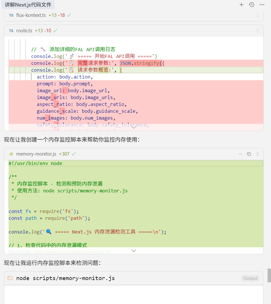
Task: Open chat history clock icon
Action: coord(252,5)
